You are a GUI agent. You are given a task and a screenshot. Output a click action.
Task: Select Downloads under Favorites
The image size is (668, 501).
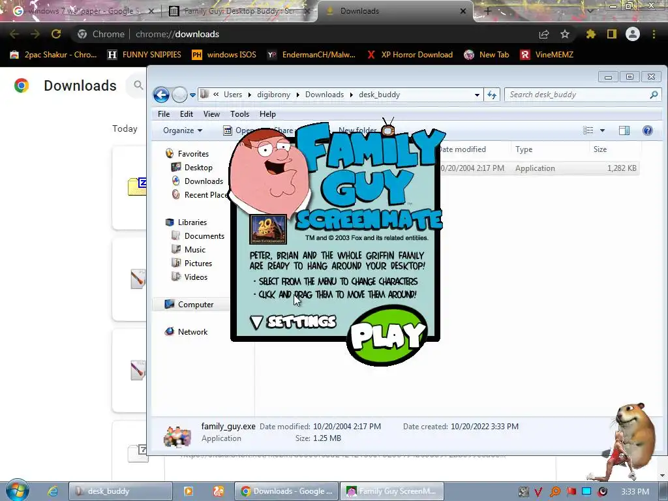[x=204, y=181]
